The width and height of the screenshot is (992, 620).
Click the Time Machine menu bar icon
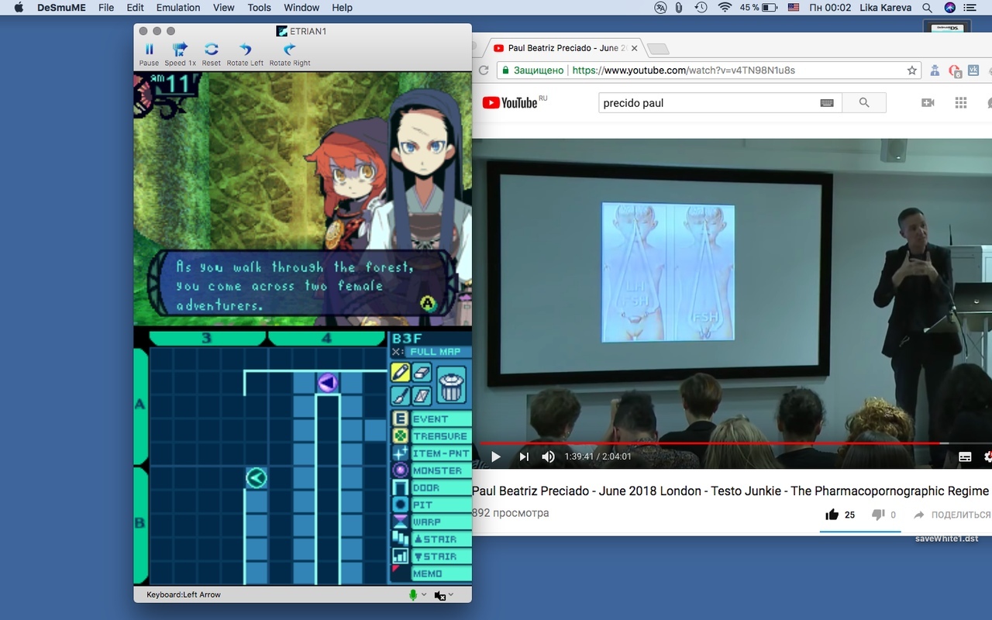701,8
